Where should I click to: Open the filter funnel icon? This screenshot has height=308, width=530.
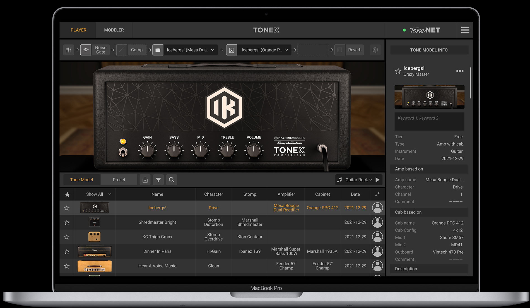158,180
